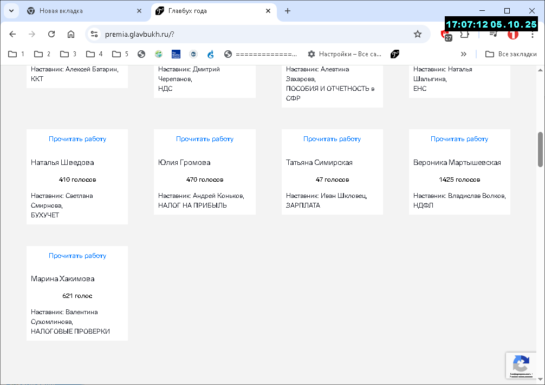Open the green earth bookmark icon
The height and width of the screenshot is (385, 545).
(159, 54)
